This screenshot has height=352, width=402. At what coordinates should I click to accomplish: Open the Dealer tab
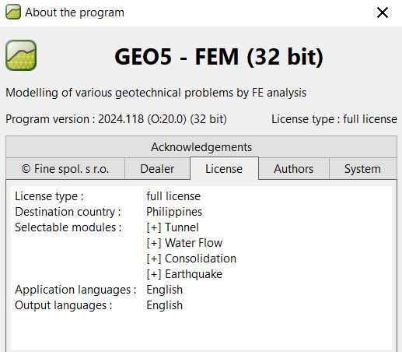coord(157,169)
